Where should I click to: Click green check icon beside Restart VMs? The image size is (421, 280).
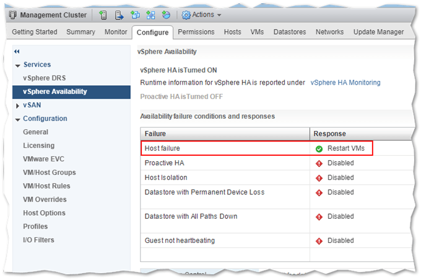click(319, 149)
